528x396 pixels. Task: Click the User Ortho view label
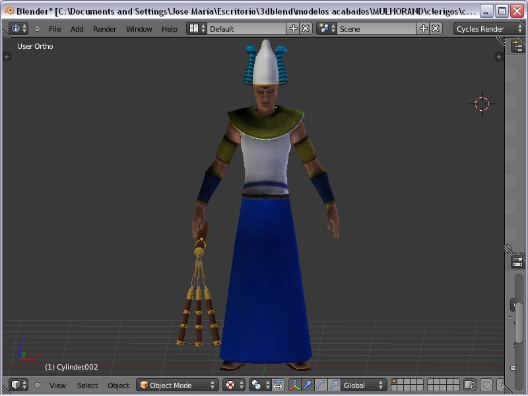click(35, 46)
